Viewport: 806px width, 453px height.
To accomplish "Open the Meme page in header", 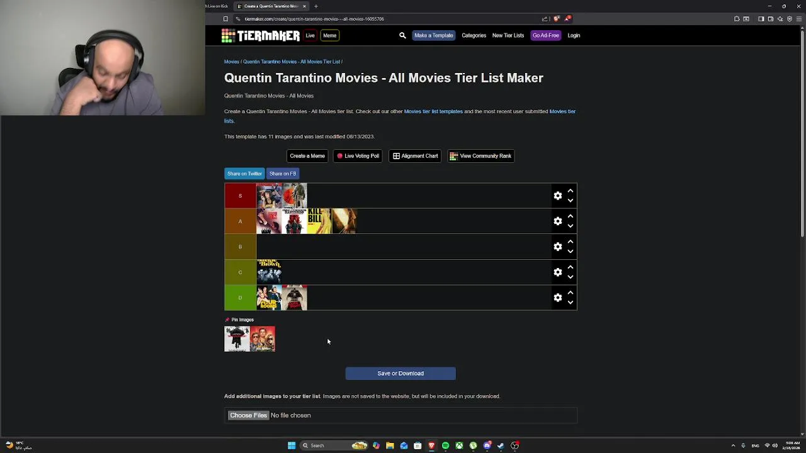I will tap(329, 36).
